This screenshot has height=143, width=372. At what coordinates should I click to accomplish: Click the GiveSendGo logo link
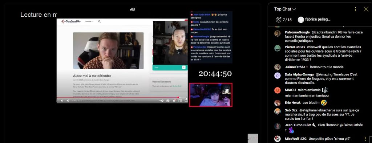(71, 21)
